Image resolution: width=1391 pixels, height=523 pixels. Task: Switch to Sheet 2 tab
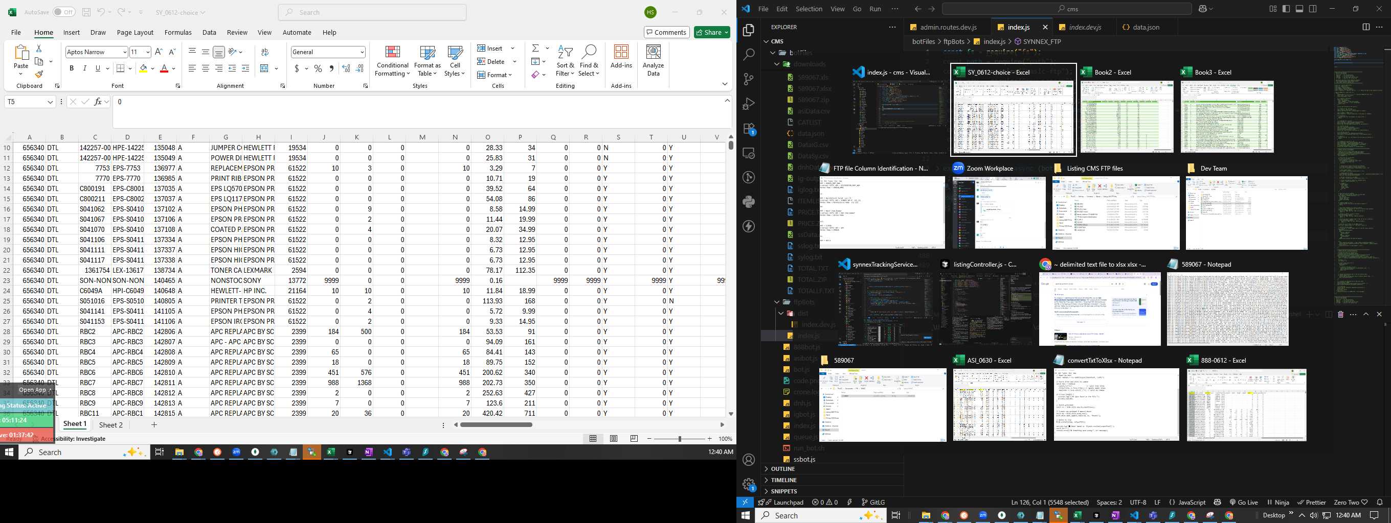pyautogui.click(x=110, y=425)
